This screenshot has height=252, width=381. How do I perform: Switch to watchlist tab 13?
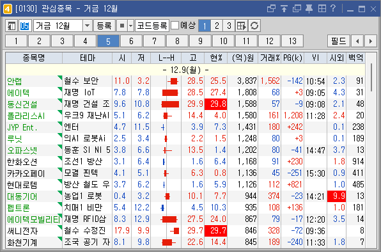(x=292, y=41)
